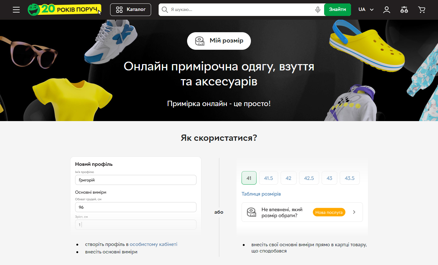This screenshot has width=438, height=265.
Task: Select shoe size 42
Action: click(x=288, y=178)
